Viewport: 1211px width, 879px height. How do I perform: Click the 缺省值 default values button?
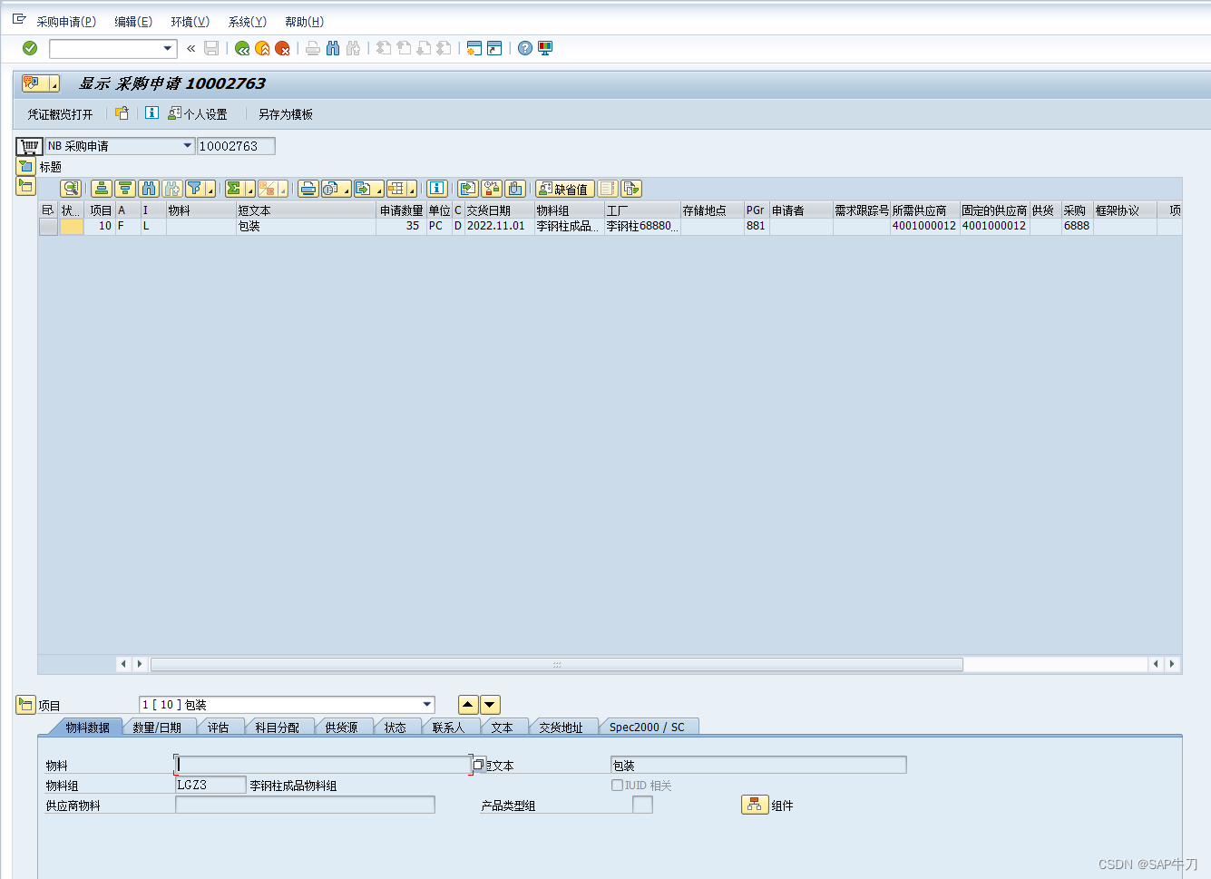[x=564, y=189]
